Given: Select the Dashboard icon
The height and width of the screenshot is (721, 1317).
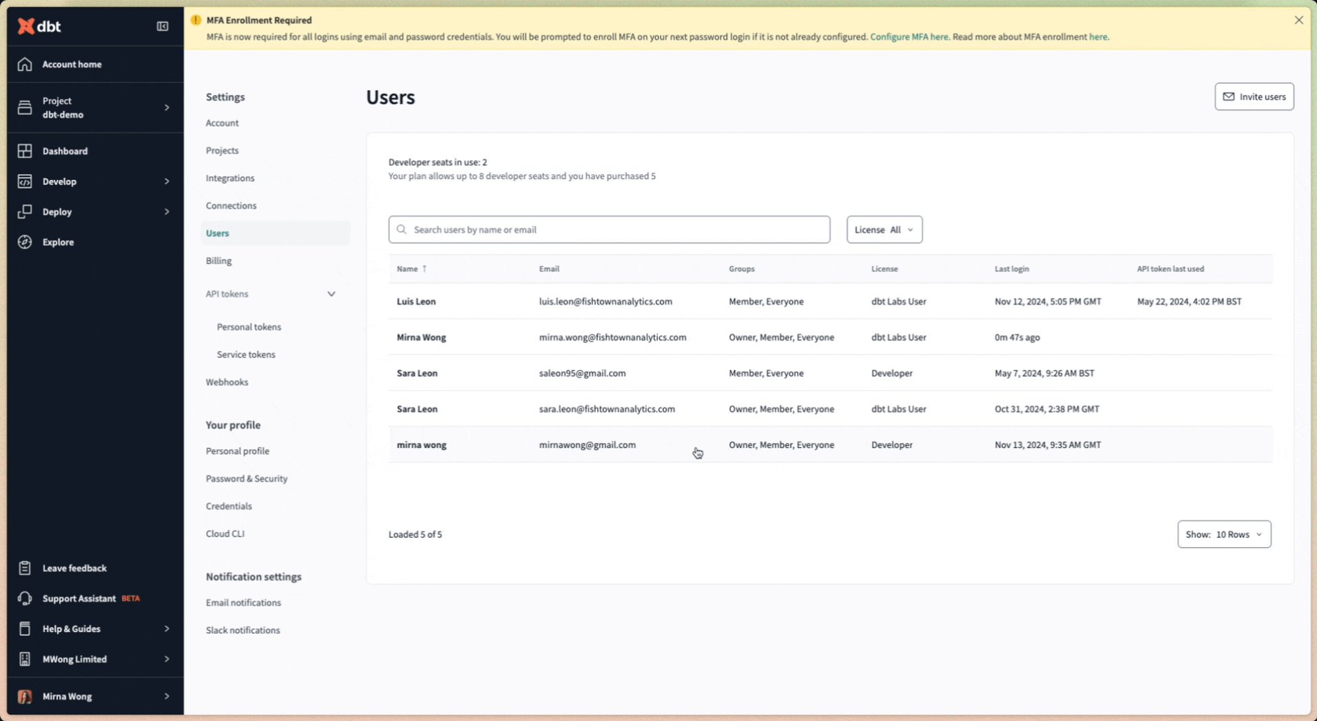Looking at the screenshot, I should (24, 150).
